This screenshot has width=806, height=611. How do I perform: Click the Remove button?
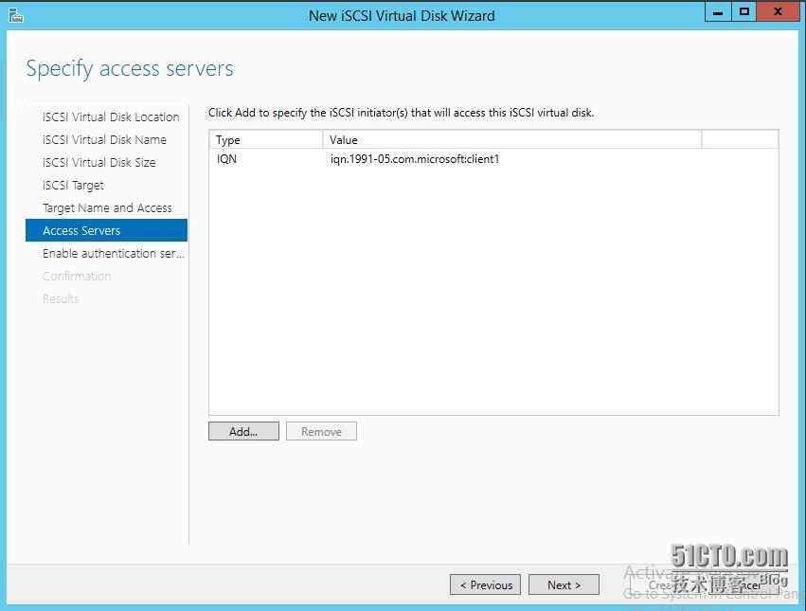321,431
